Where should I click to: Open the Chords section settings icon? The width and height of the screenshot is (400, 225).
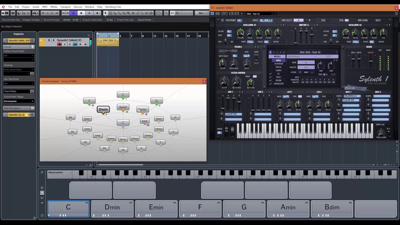coord(32,47)
